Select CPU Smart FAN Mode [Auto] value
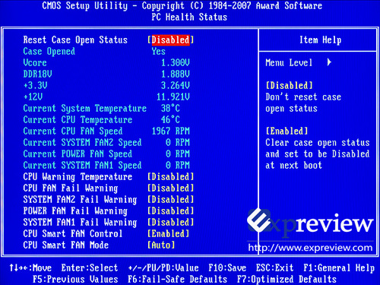The height and width of the screenshot is (285, 380). click(x=161, y=245)
